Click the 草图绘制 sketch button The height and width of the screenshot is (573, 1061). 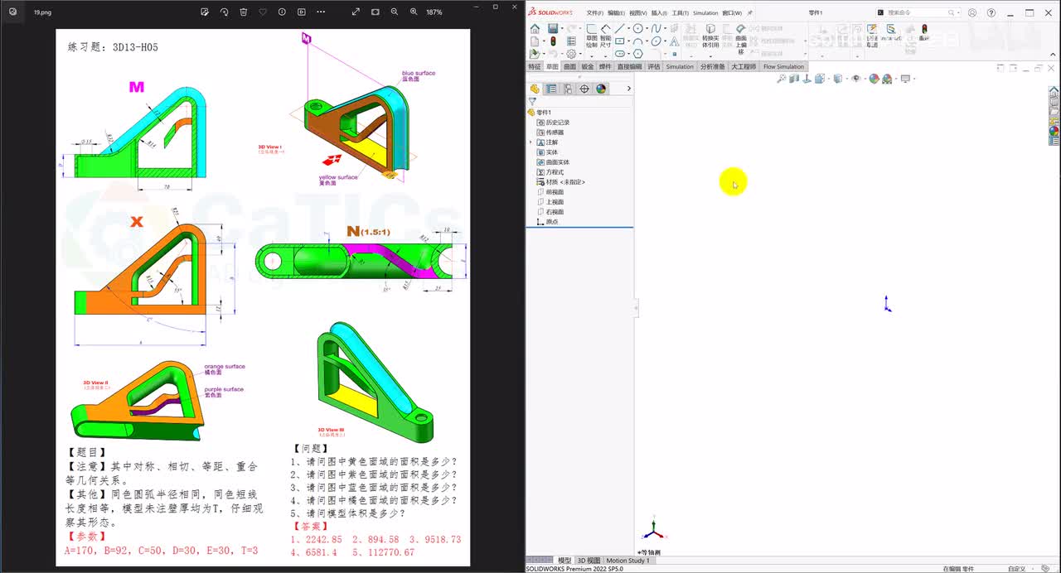(x=592, y=35)
